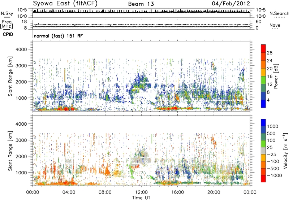Click the 'Power [dB]' colorbar label
The height and width of the screenshot is (200, 289).
click(276, 76)
